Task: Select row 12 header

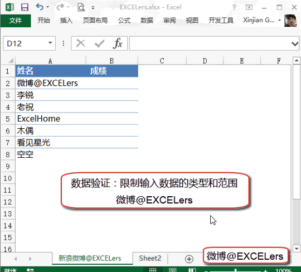Action: (x=8, y=202)
